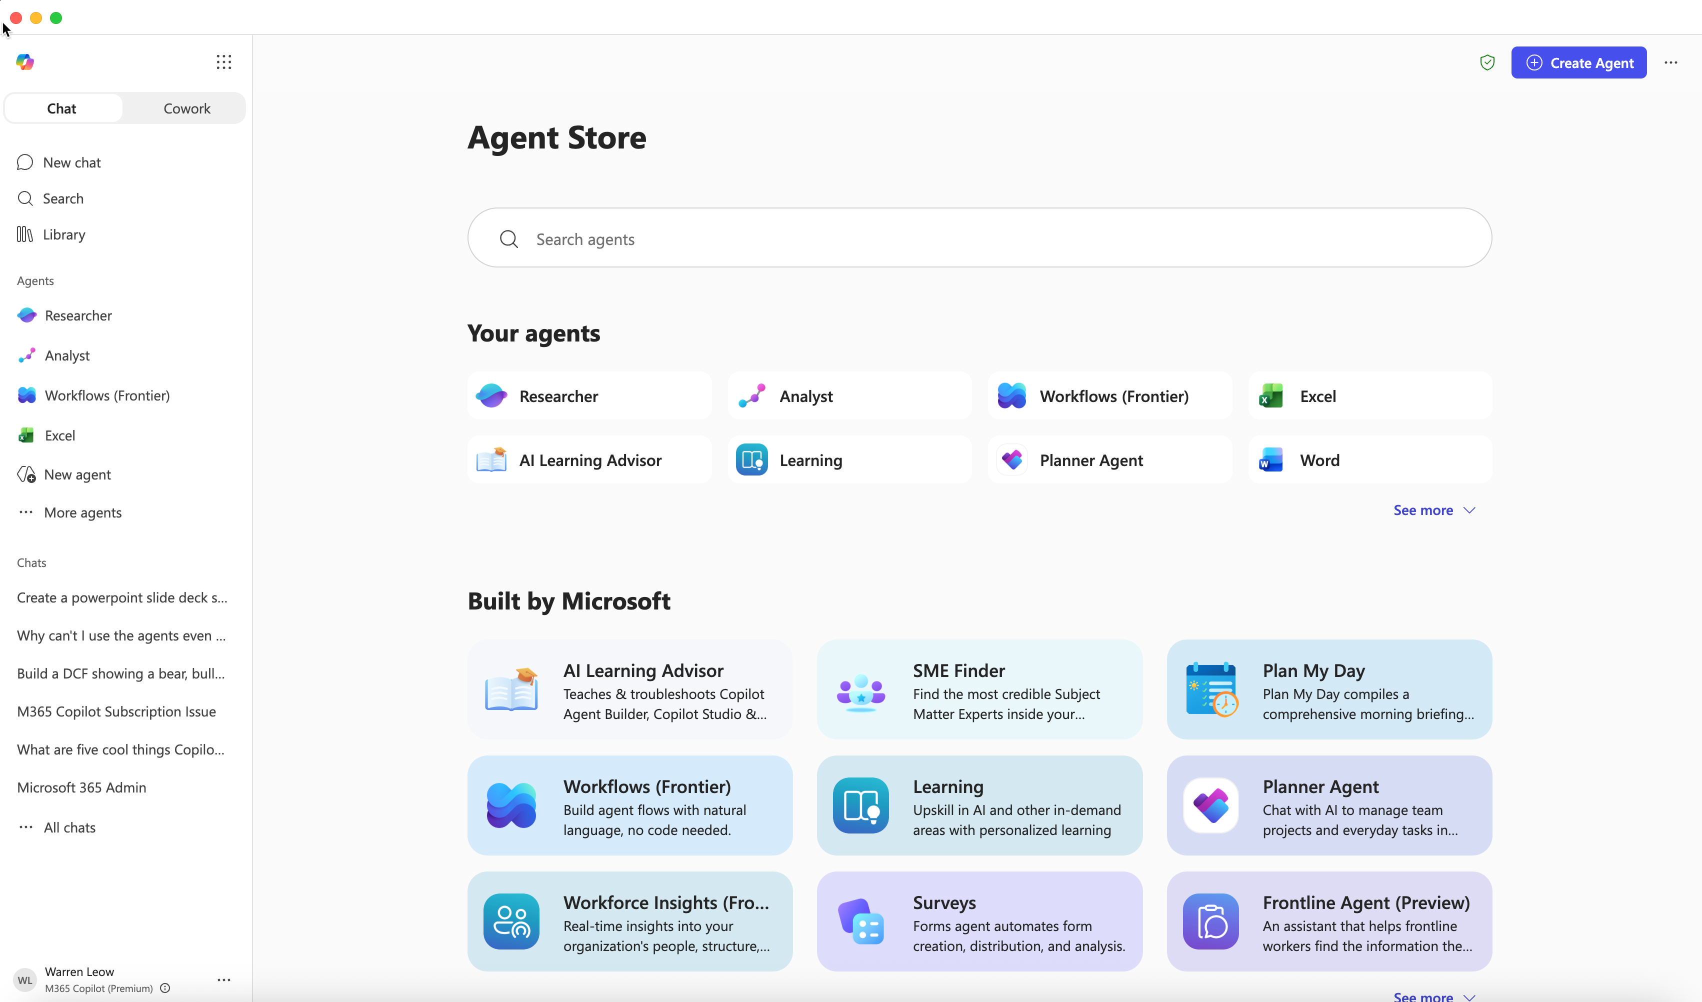Select New chat in the sidebar
The height and width of the screenshot is (1002, 1702).
[x=125, y=162]
